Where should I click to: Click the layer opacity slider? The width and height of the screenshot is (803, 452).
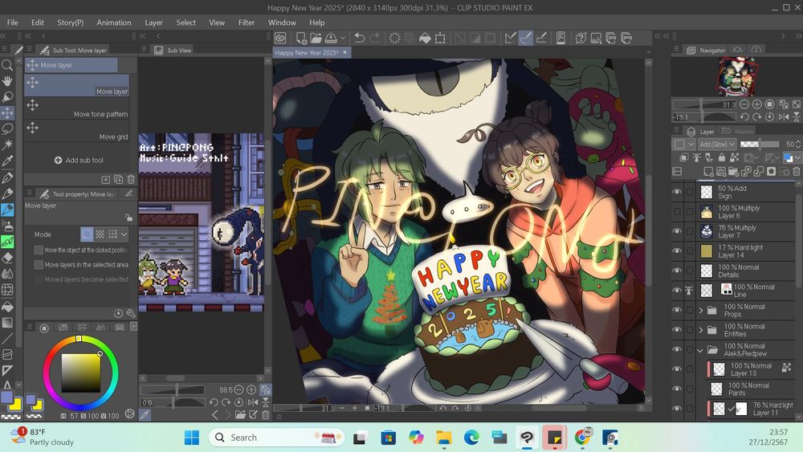tap(760, 145)
